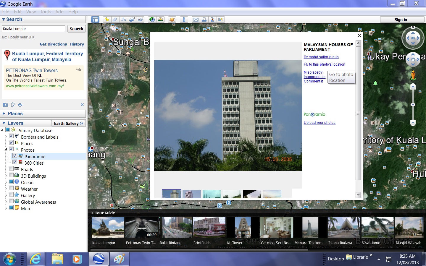426x266 pixels.
Task: Enable the Roads layer
Action: point(11,169)
